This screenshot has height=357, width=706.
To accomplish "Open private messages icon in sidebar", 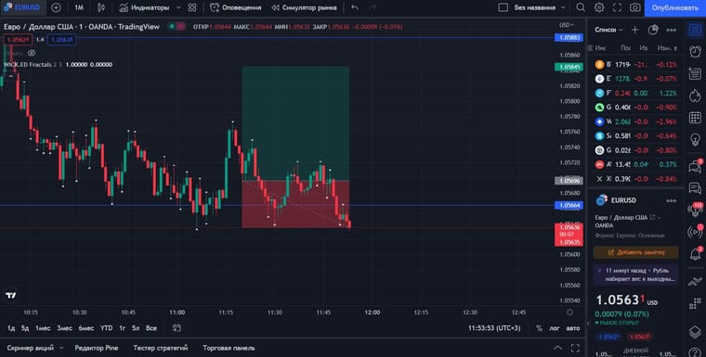I will tap(695, 188).
